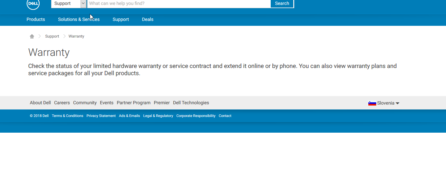Open Terms & Conditions link

(x=68, y=116)
